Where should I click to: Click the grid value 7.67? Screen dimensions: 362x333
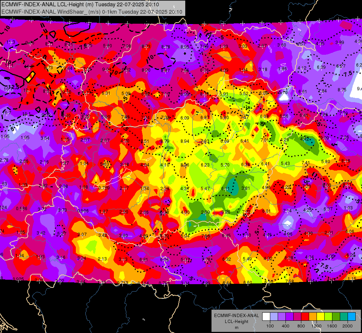tap(244, 117)
